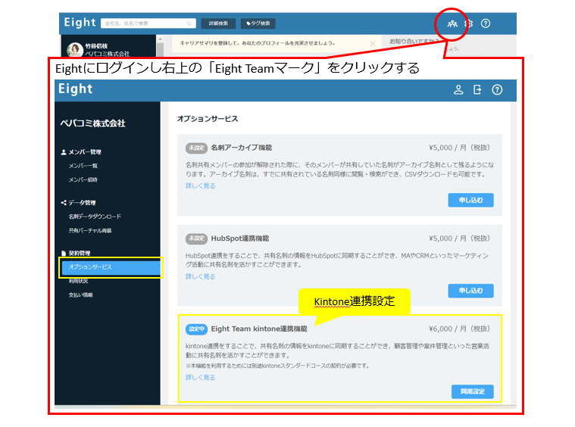Viewport: 575px width, 427px height.
Task: Open 名刺データダウンロード in sidebar
Action: tap(95, 217)
